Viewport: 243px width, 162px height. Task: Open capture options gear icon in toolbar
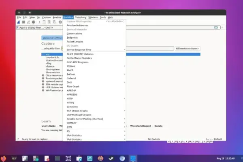coord(34,22)
